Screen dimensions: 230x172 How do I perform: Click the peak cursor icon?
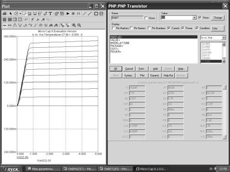(x=15, y=25)
